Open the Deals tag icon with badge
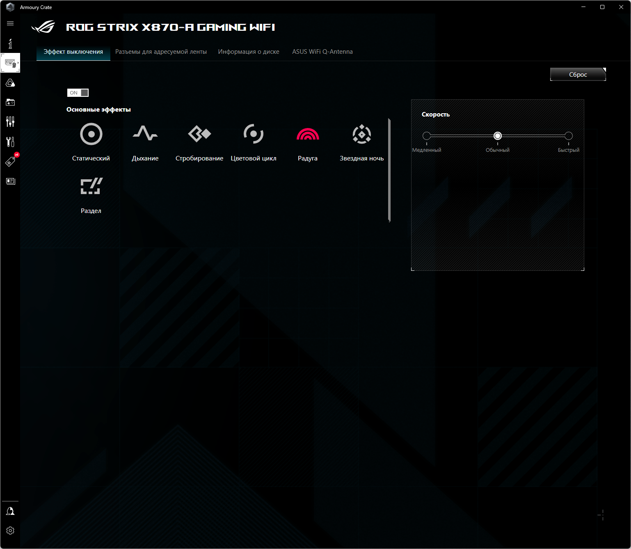The width and height of the screenshot is (631, 549). [x=10, y=161]
